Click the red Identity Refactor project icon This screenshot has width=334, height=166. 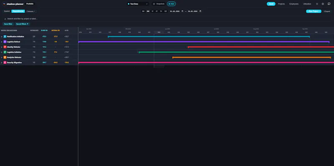5,47
